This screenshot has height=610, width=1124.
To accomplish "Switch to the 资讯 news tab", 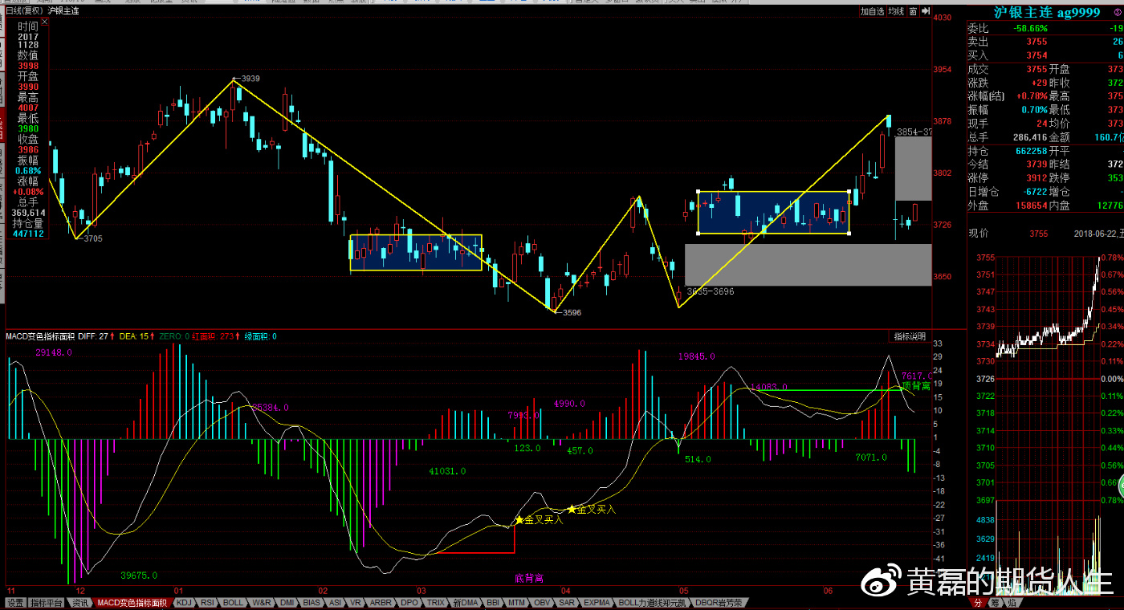I will click(x=80, y=602).
